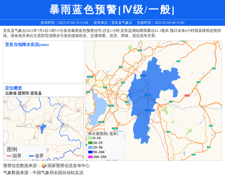Click the 定位概览 panel heading
225x177 pixels.
pyautogui.click(x=13, y=88)
